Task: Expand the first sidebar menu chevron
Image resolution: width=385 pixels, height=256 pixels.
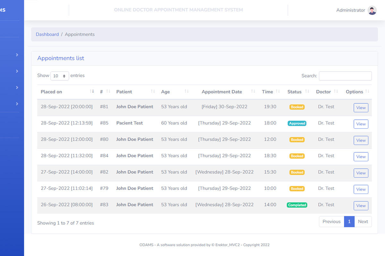Action: [x=17, y=55]
